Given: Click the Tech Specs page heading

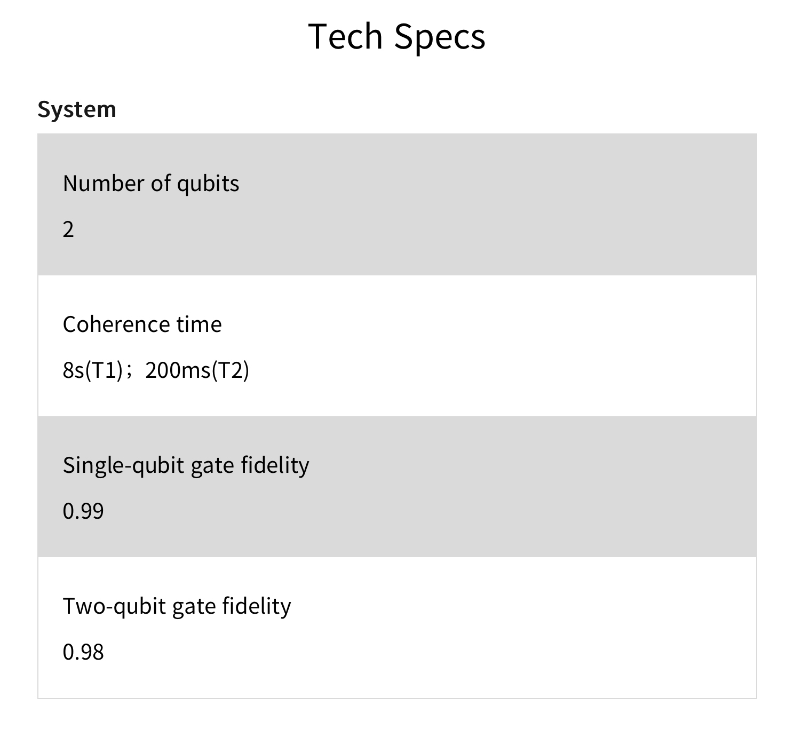Looking at the screenshot, I should tap(396, 37).
